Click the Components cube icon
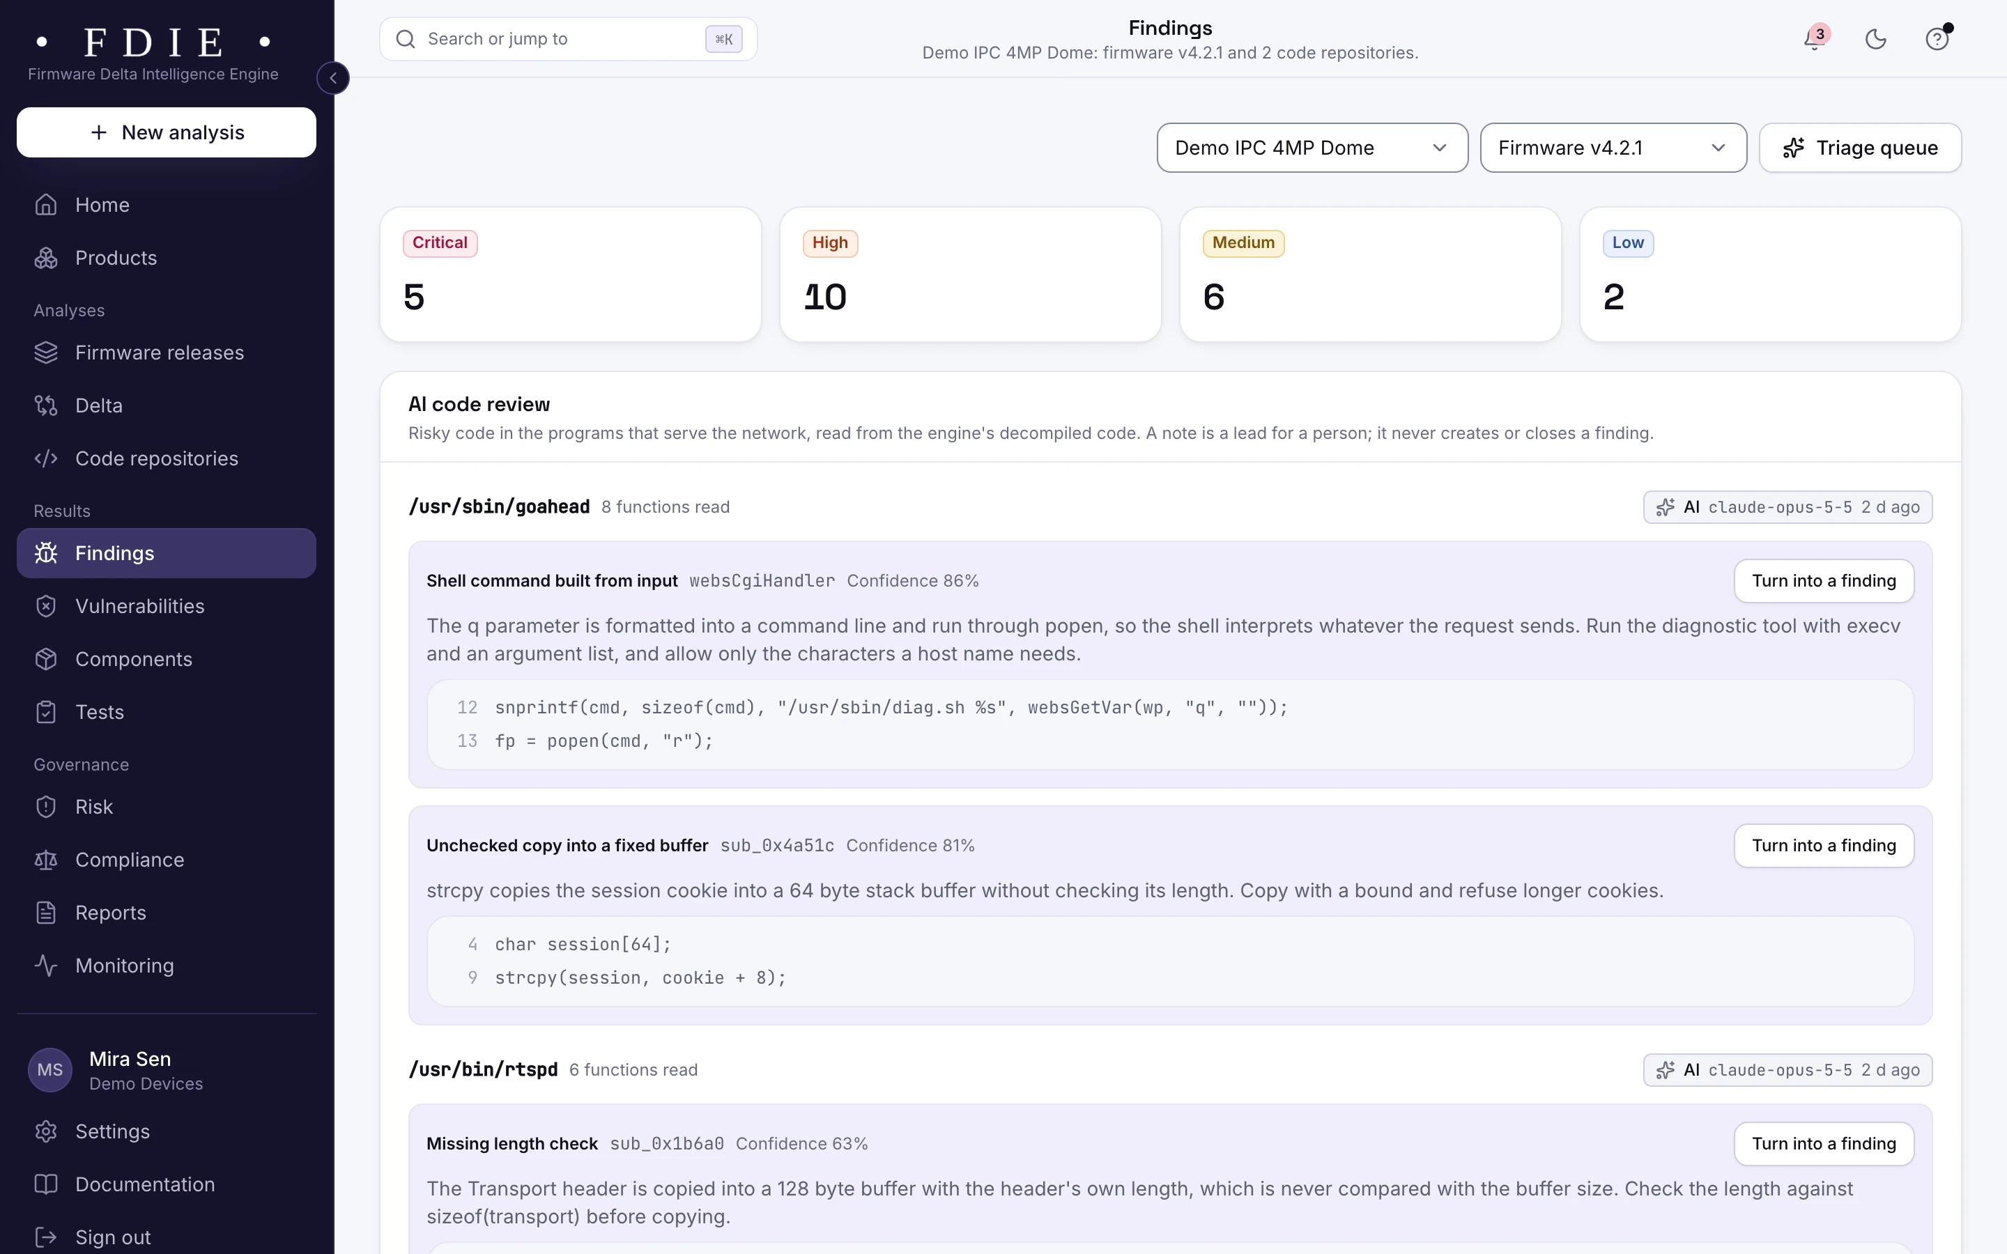The image size is (2007, 1254). click(47, 659)
